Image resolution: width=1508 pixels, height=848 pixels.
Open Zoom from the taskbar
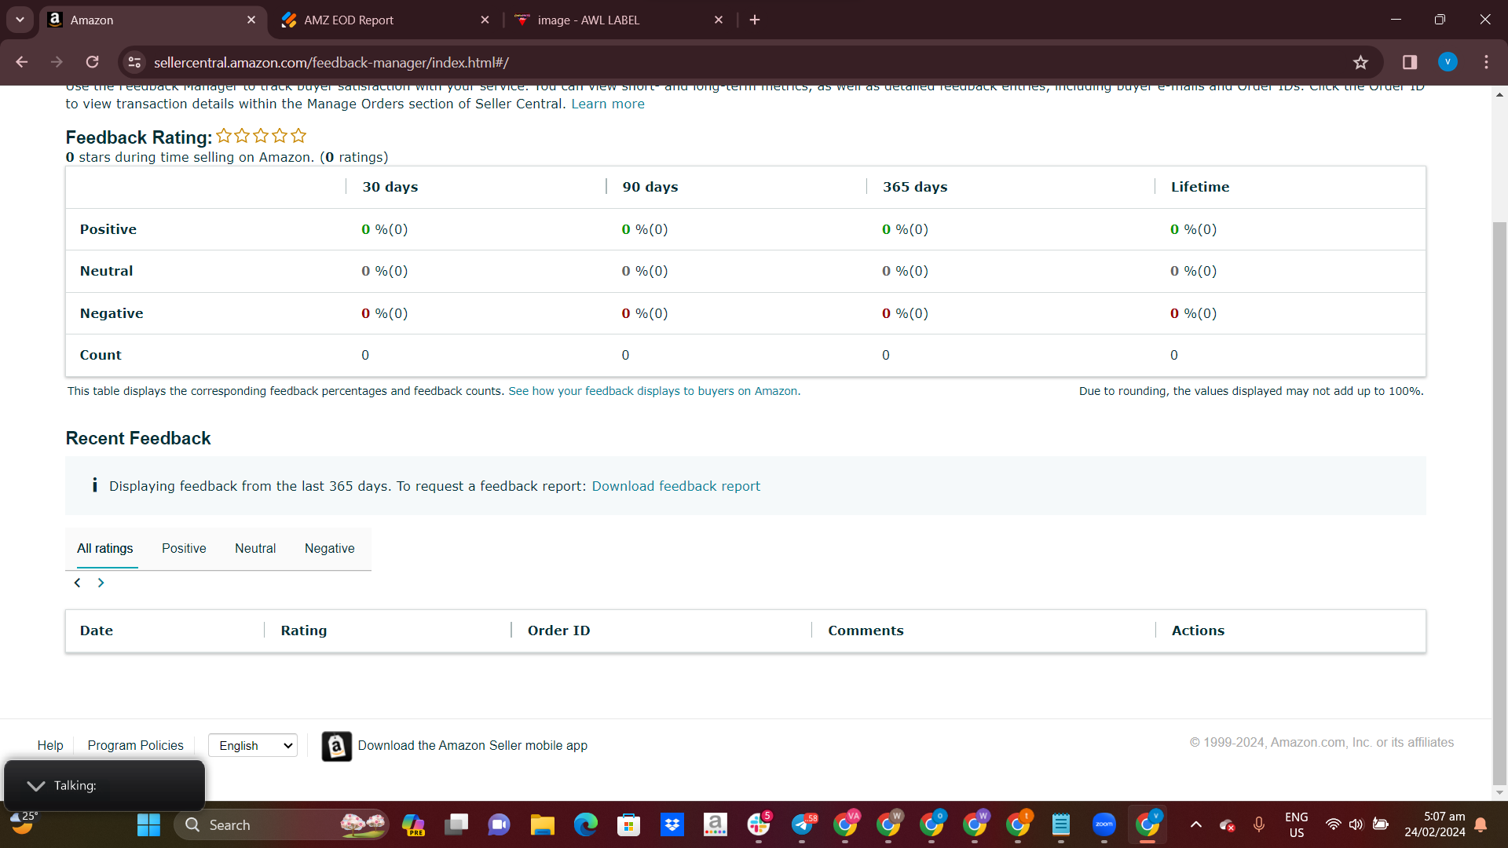pos(1104,825)
